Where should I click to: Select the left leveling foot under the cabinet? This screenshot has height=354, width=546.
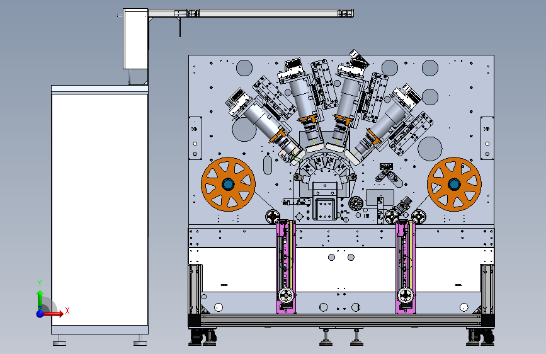[x=60, y=341]
